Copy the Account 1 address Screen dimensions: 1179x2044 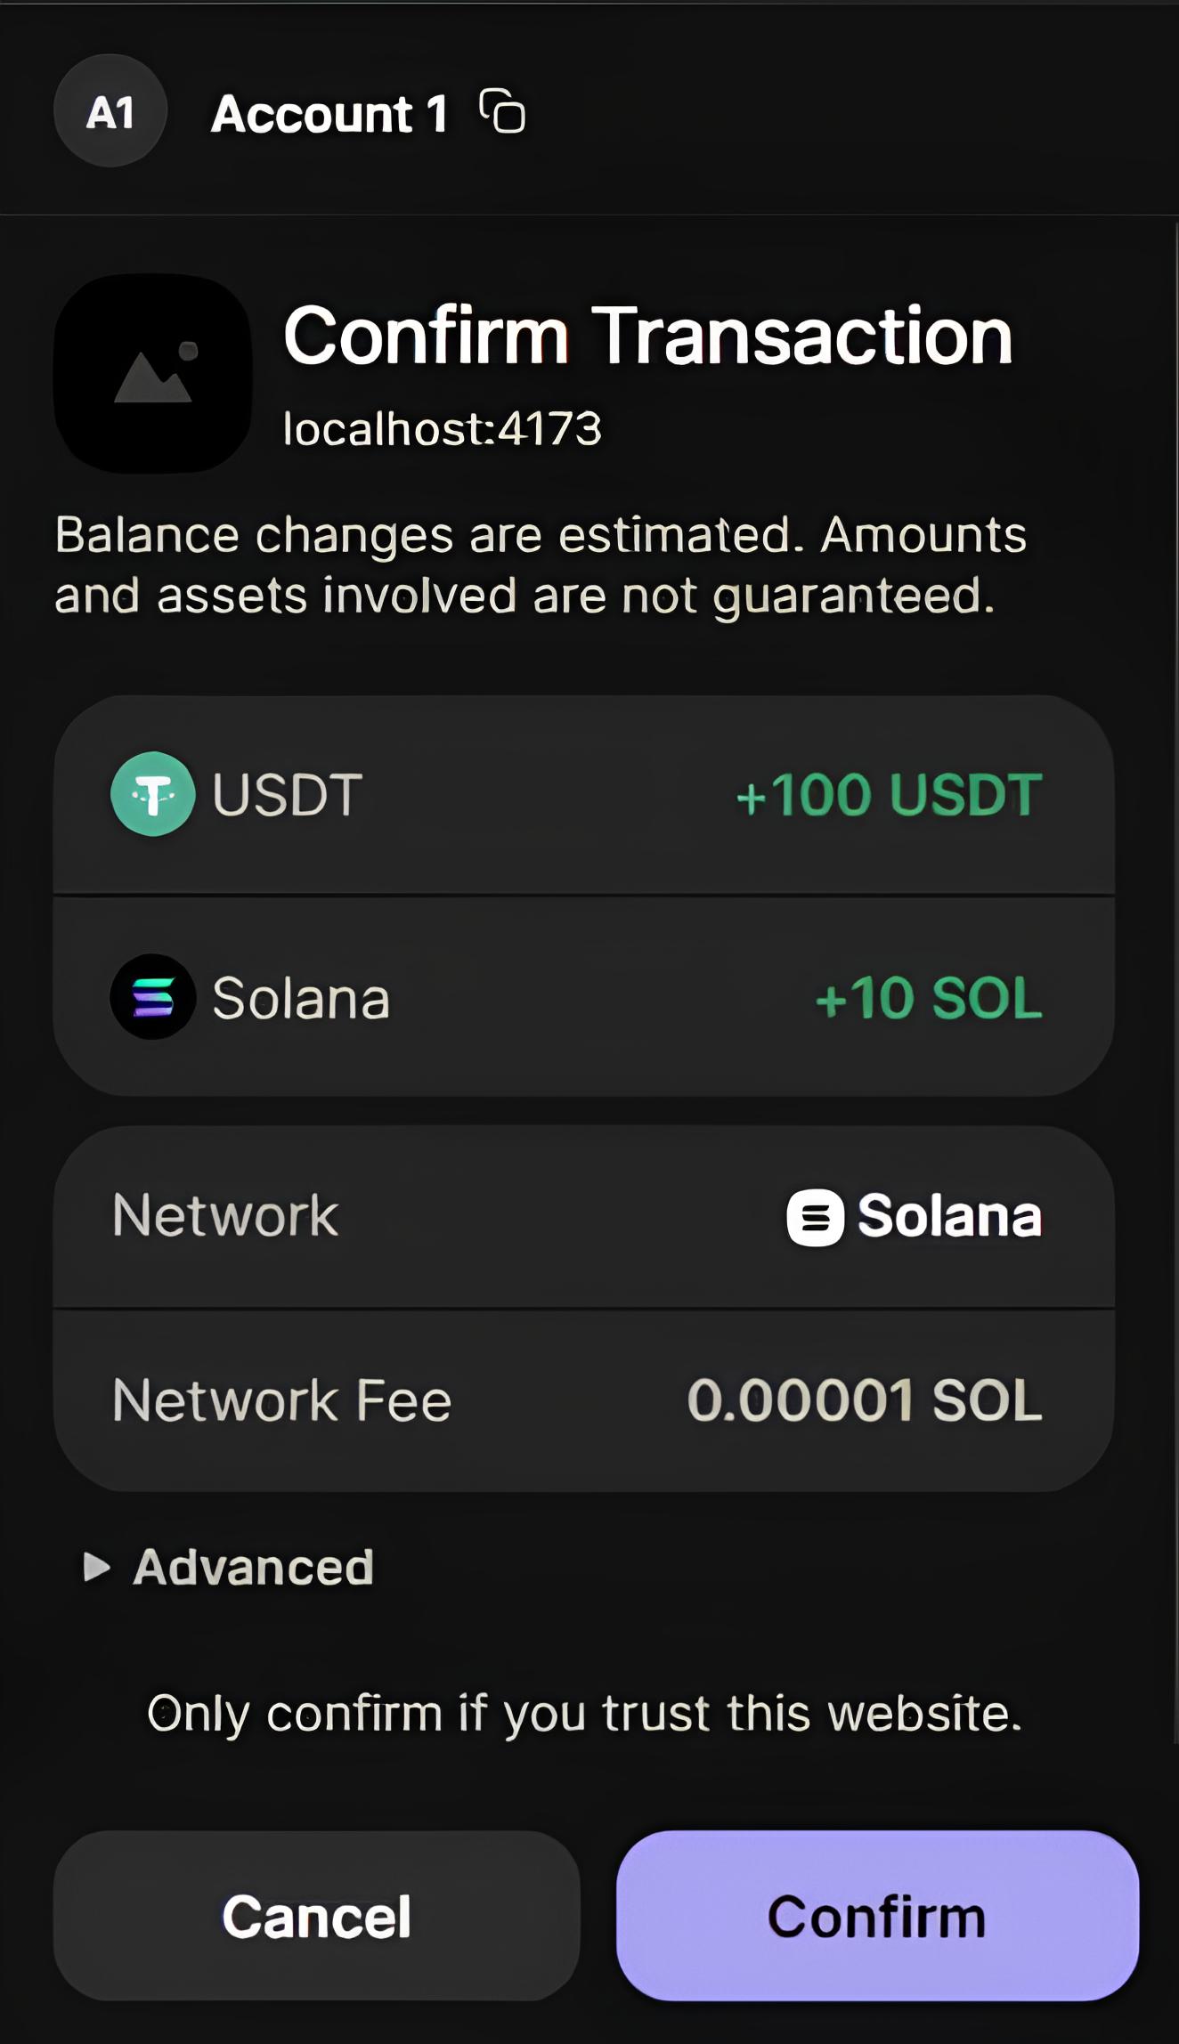(503, 111)
